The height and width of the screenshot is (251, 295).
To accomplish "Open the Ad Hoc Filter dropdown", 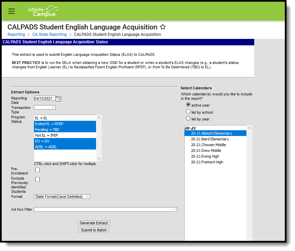I will pos(106,209).
